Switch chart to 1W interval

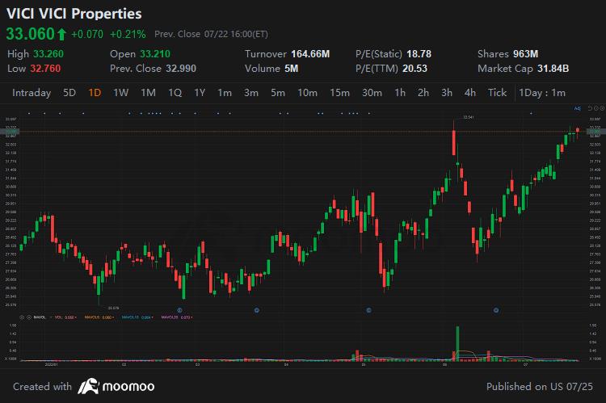coord(120,93)
